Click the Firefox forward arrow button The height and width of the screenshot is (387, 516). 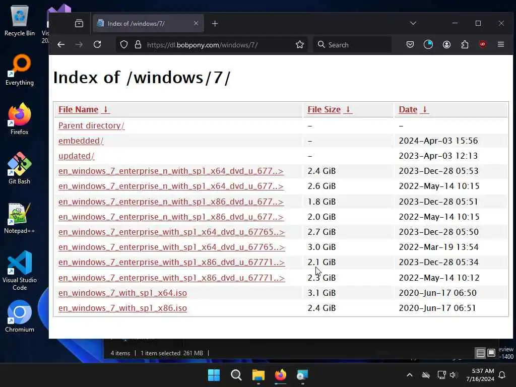point(79,44)
